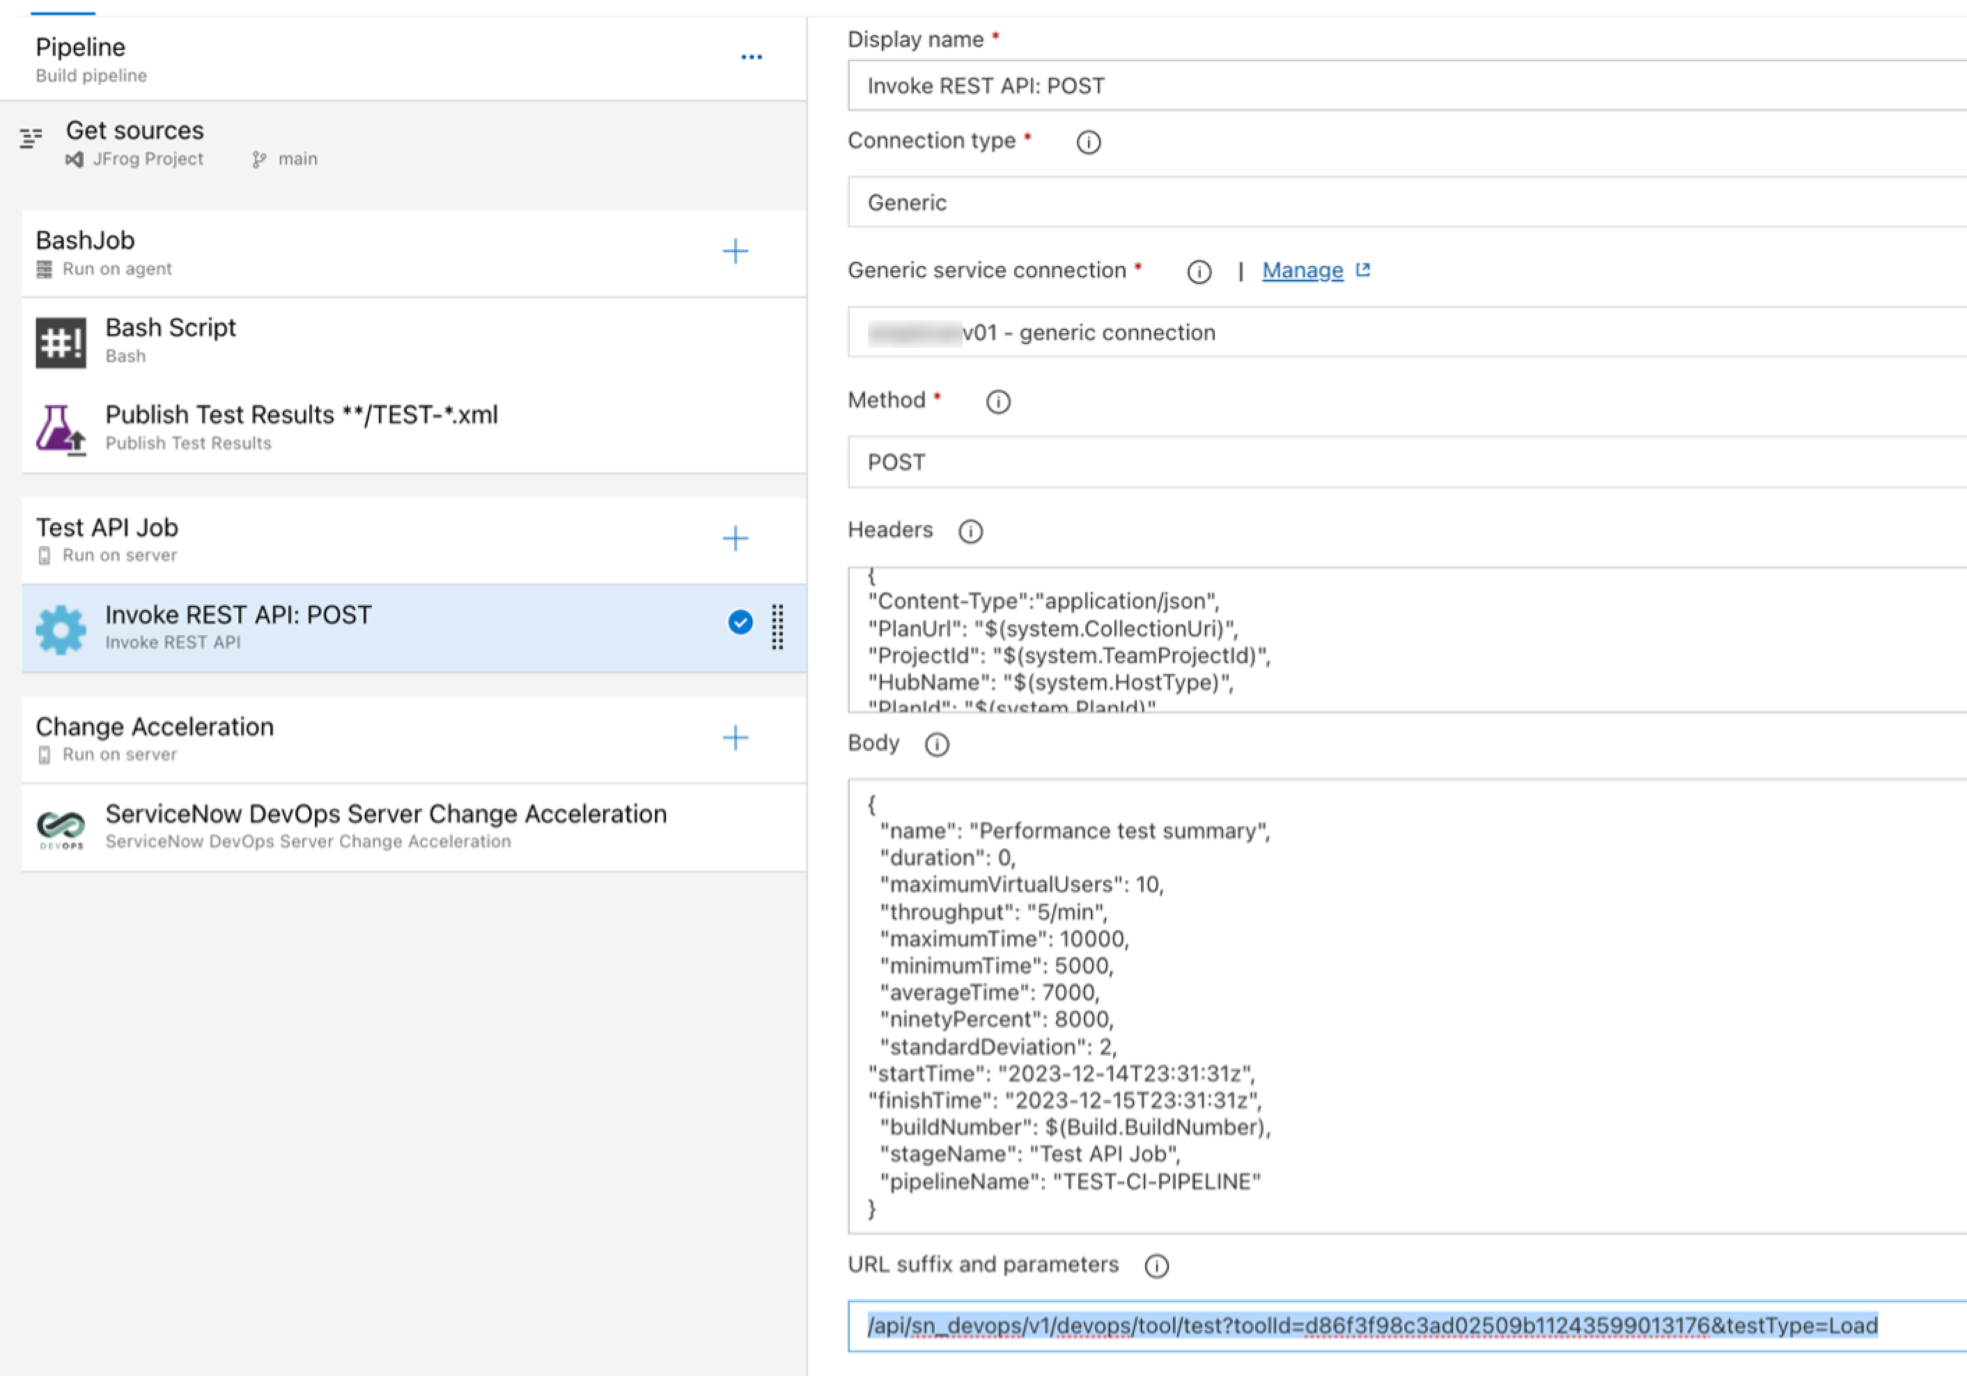Click the drag handle on Invoke REST API task
Viewport: 1967px width, 1376px height.
[x=777, y=627]
